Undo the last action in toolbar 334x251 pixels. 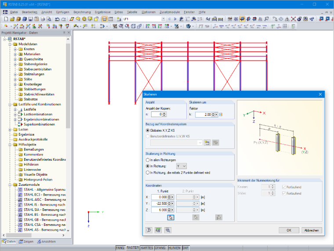[x=57, y=19]
